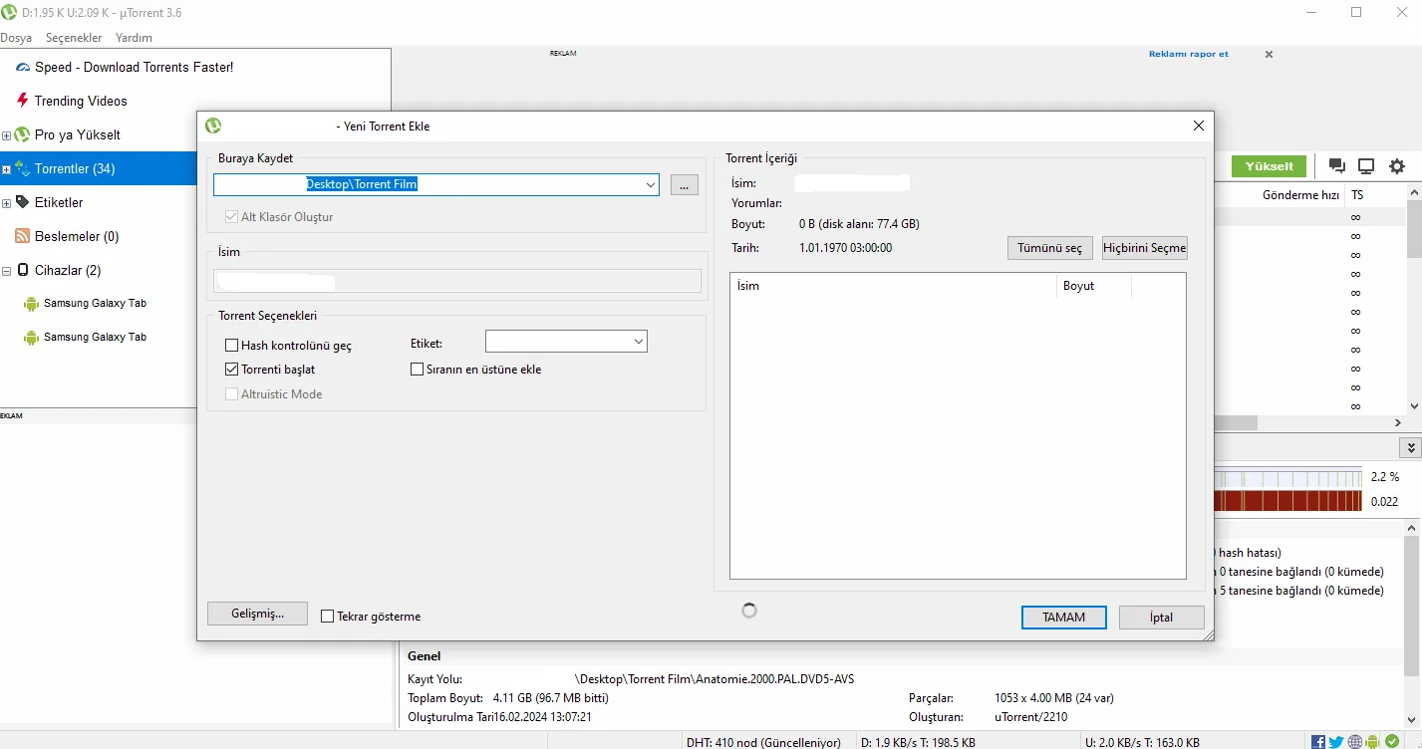Open the Dosya menu
The width and height of the screenshot is (1422, 749).
[x=16, y=38]
